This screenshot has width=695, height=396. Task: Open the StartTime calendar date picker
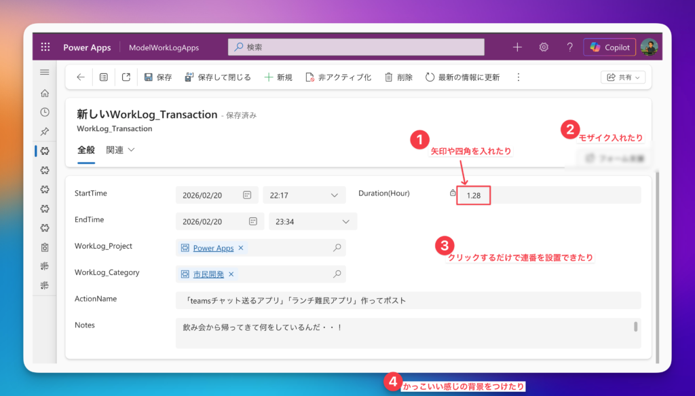[x=247, y=195]
